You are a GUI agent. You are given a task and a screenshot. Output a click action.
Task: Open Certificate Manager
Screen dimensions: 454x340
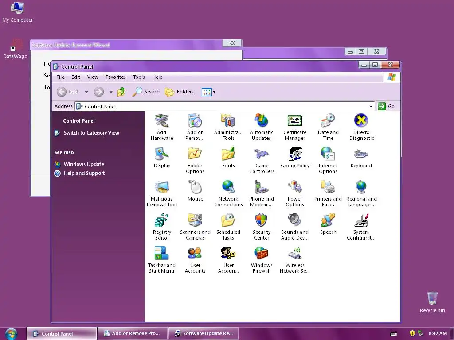pyautogui.click(x=295, y=127)
